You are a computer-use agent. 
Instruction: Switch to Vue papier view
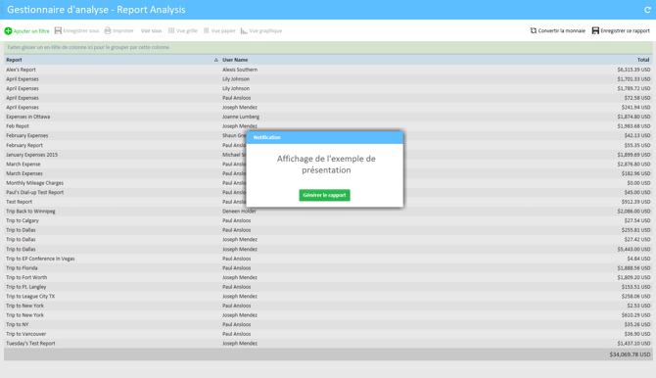point(219,30)
